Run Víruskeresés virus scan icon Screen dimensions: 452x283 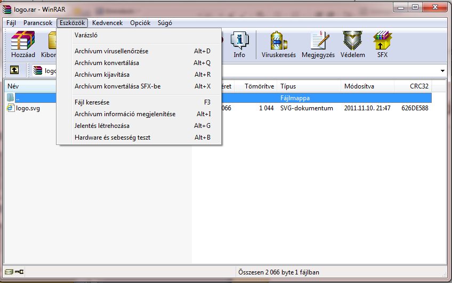[278, 44]
